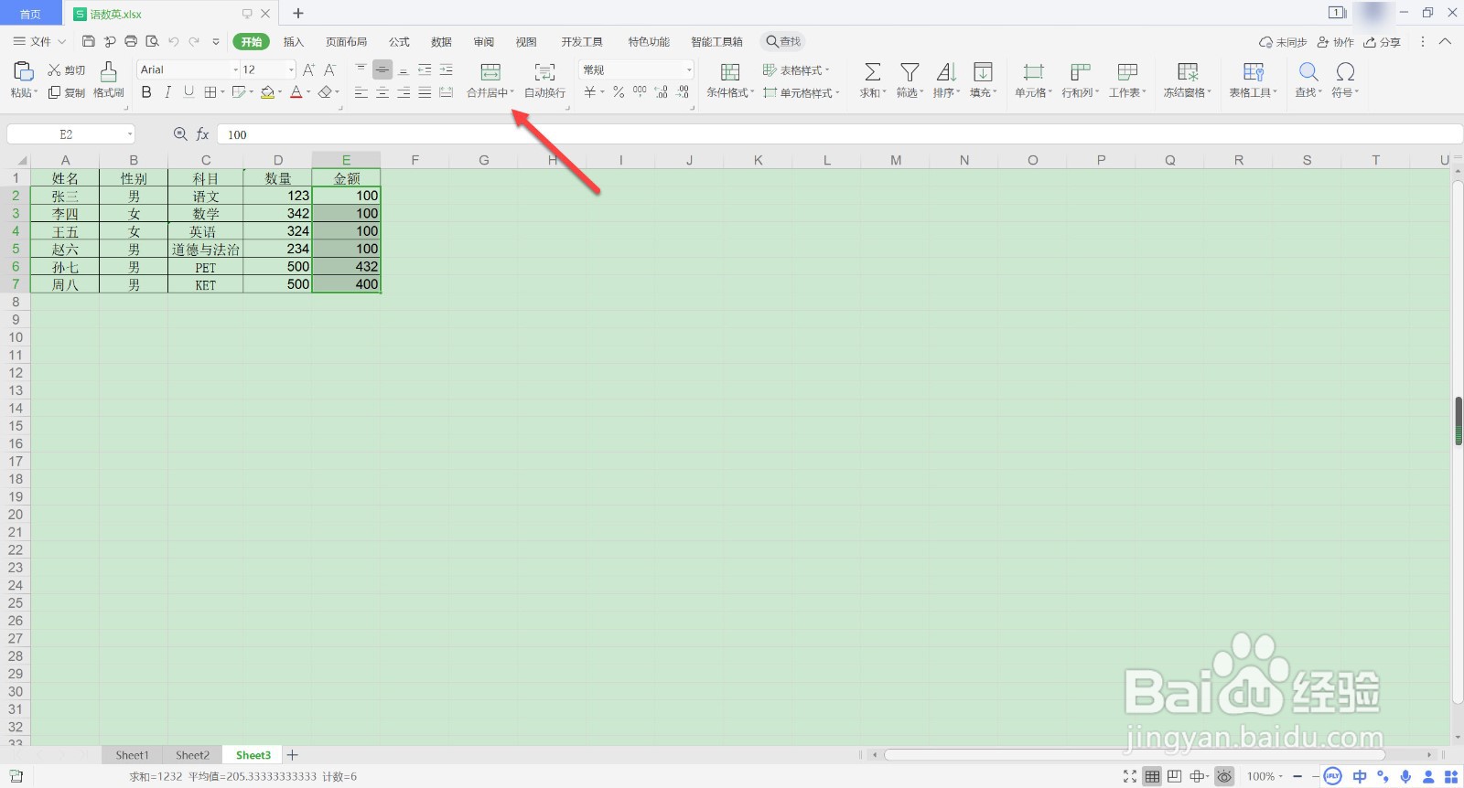Open the Insert (插入) ribbon tab
This screenshot has height=788, width=1464.
293,42
